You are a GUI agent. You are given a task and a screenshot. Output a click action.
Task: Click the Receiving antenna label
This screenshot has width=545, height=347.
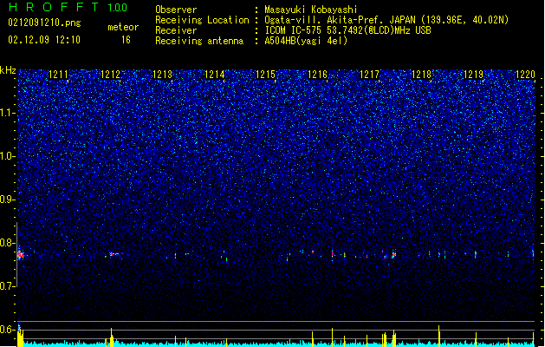[199, 41]
